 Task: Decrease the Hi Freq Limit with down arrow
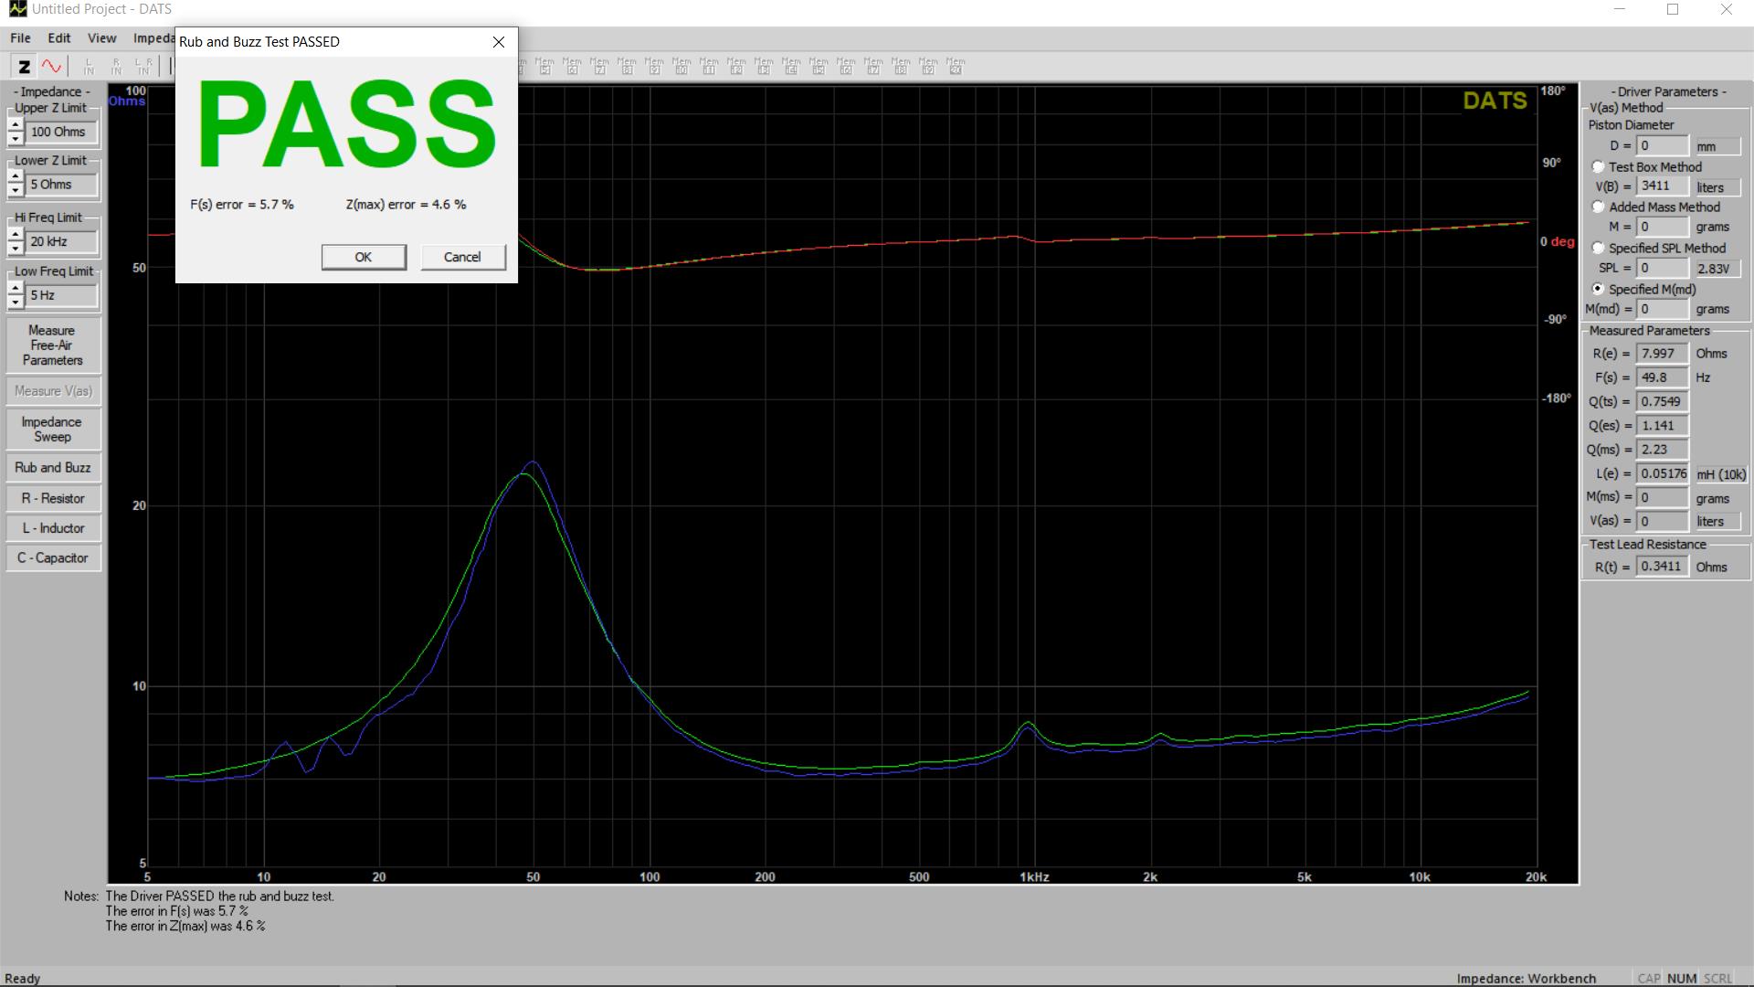tap(16, 248)
